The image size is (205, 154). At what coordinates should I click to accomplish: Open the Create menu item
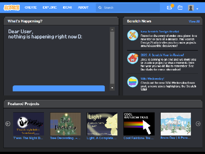pos(31,8)
